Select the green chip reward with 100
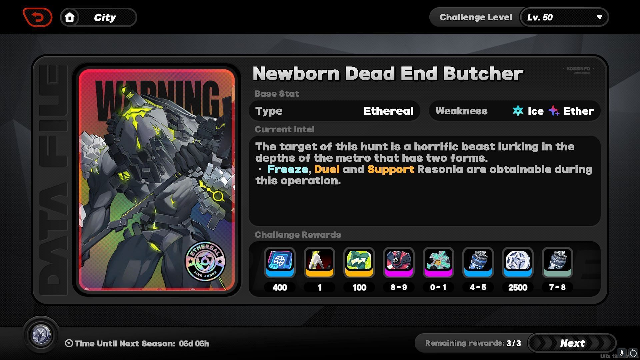The height and width of the screenshot is (360, 640). click(359, 263)
